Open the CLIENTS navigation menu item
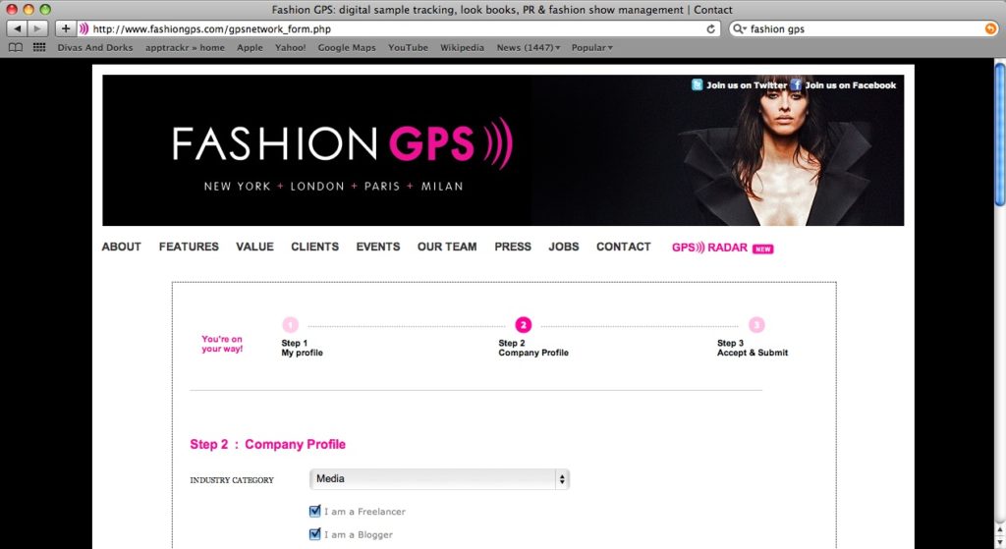1006x549 pixels. (314, 247)
